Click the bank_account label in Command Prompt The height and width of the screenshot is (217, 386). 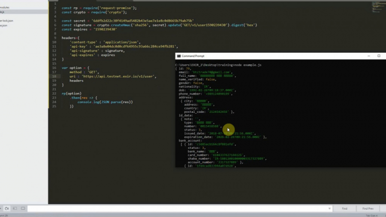point(190,141)
